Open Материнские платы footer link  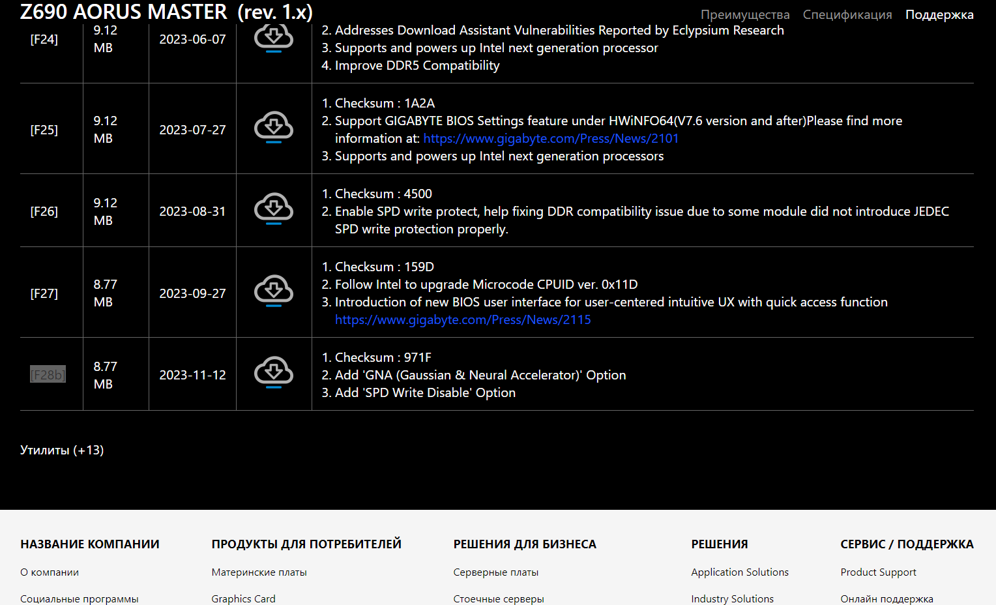[x=259, y=572]
